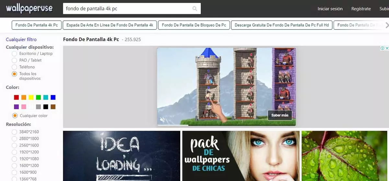Click the Regístrate link
Image resolution: width=389 pixels, height=181 pixels.
361,9
